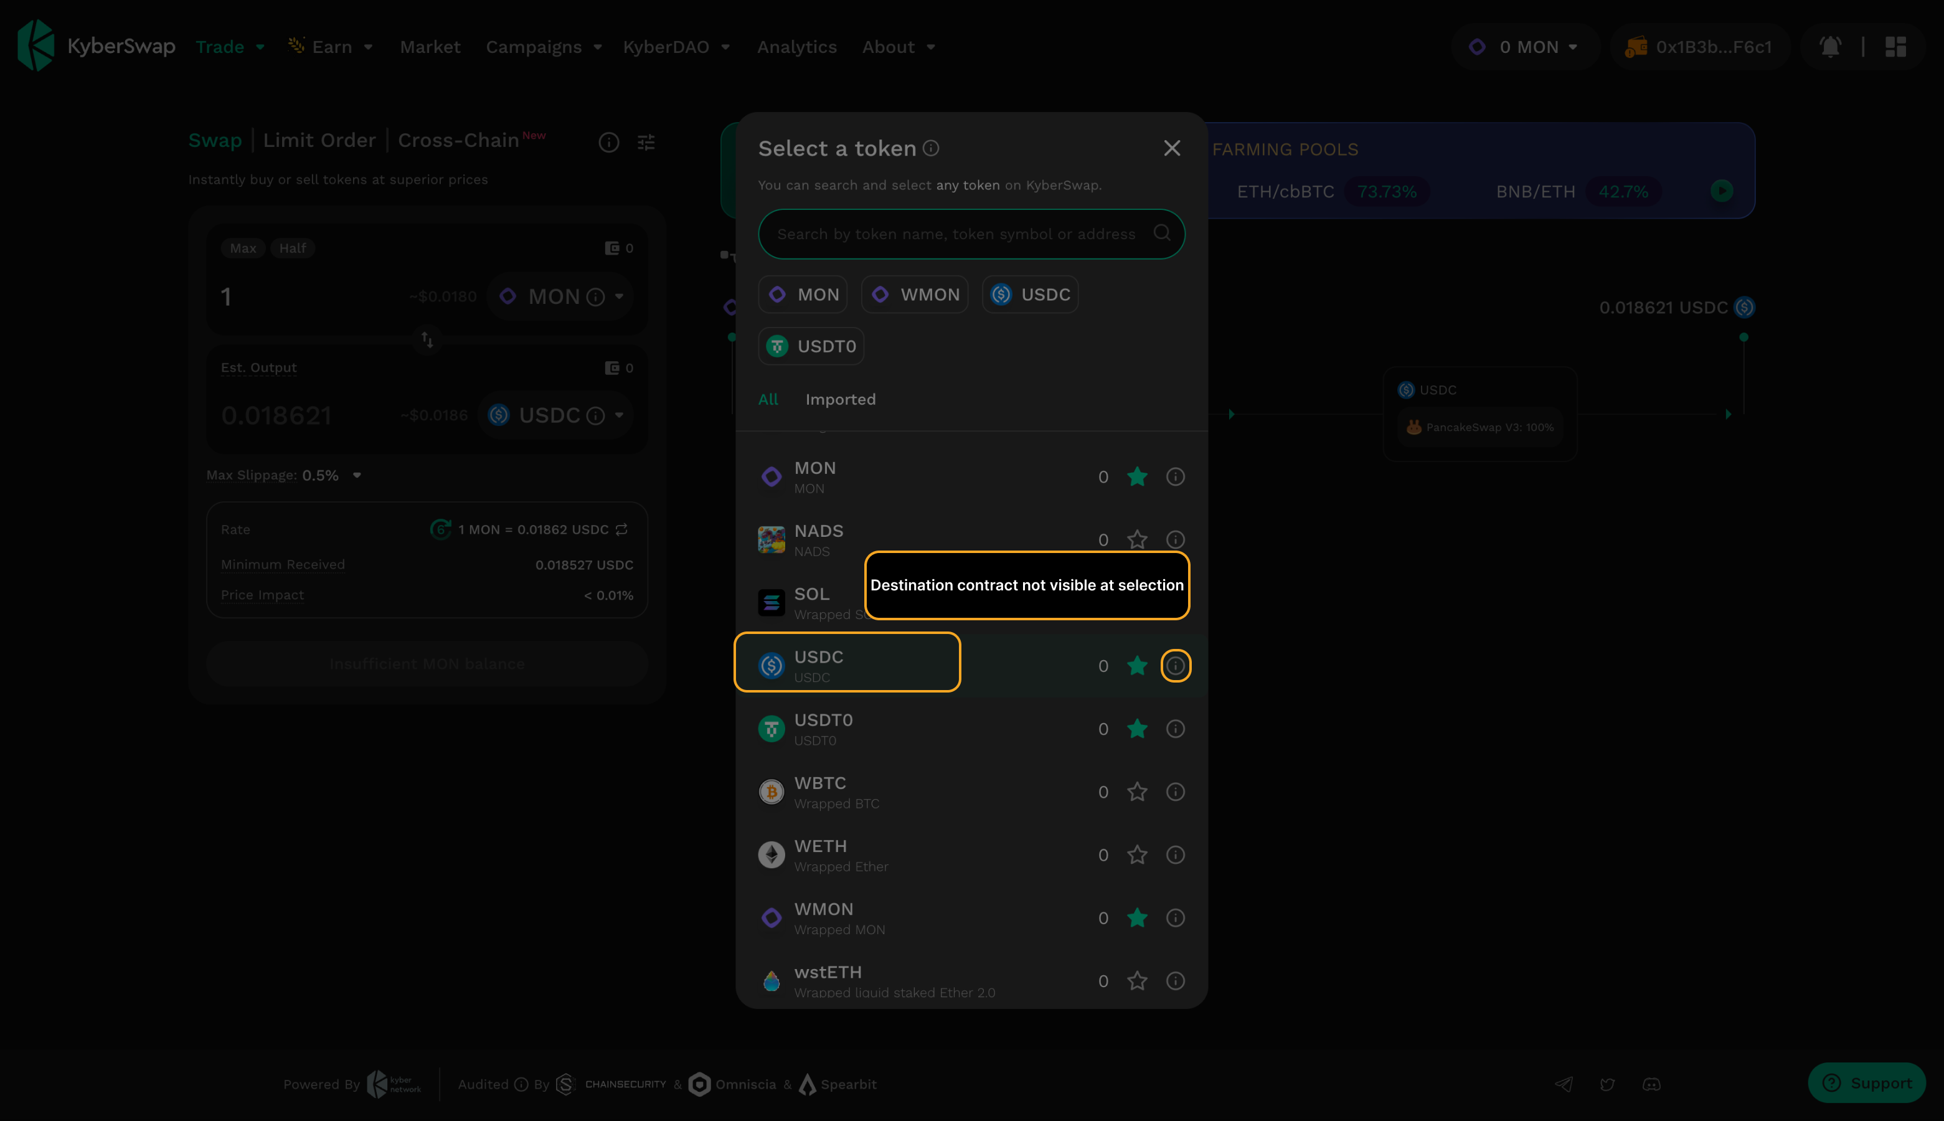
Task: Open notifications bell icon
Action: (1829, 47)
